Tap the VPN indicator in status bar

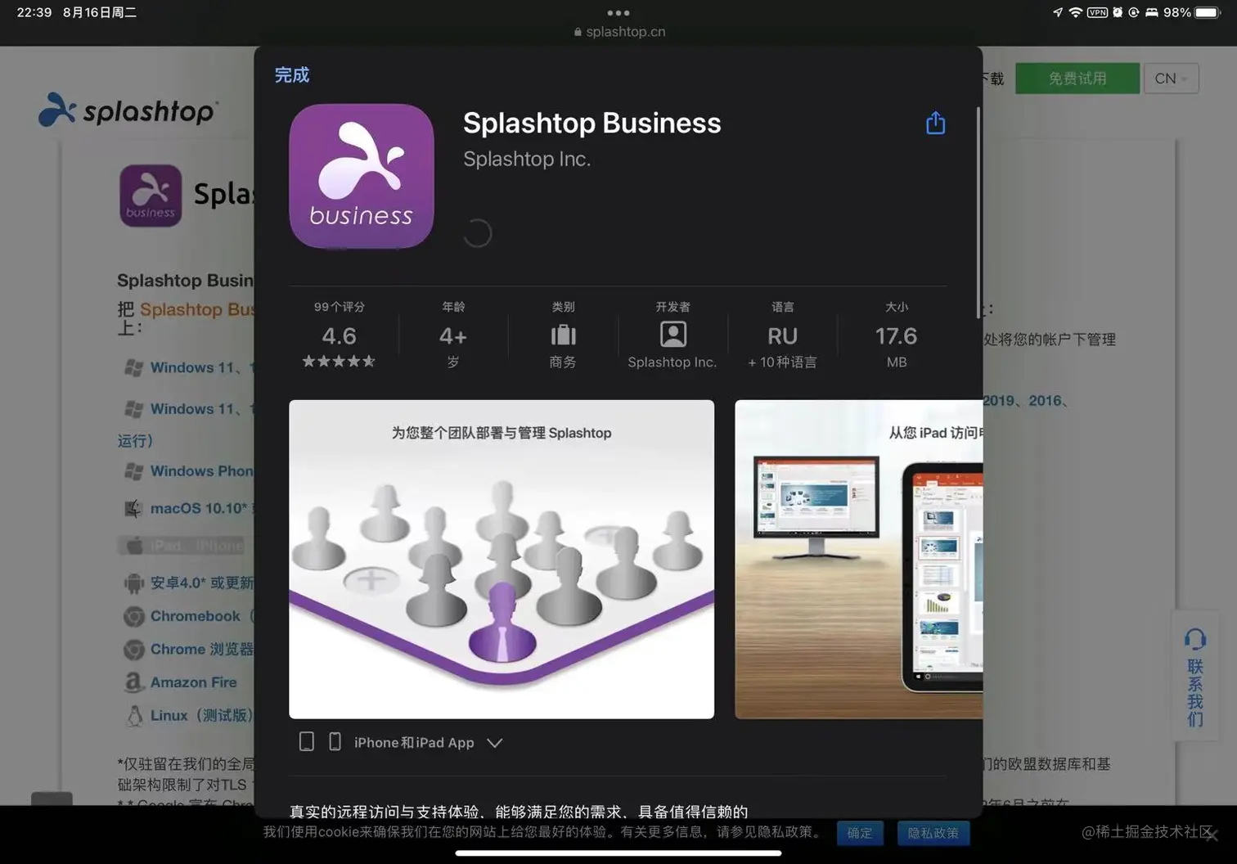coord(1097,12)
